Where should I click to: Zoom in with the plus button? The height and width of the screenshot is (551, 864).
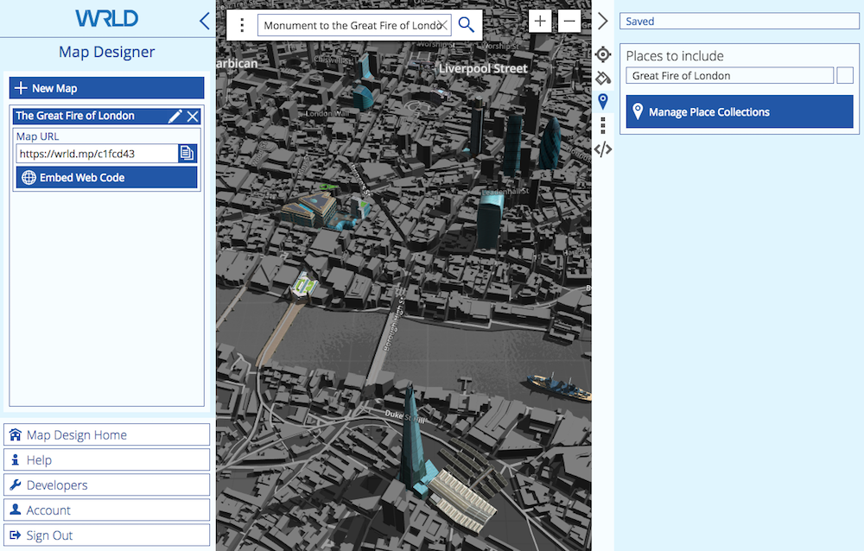click(x=540, y=22)
